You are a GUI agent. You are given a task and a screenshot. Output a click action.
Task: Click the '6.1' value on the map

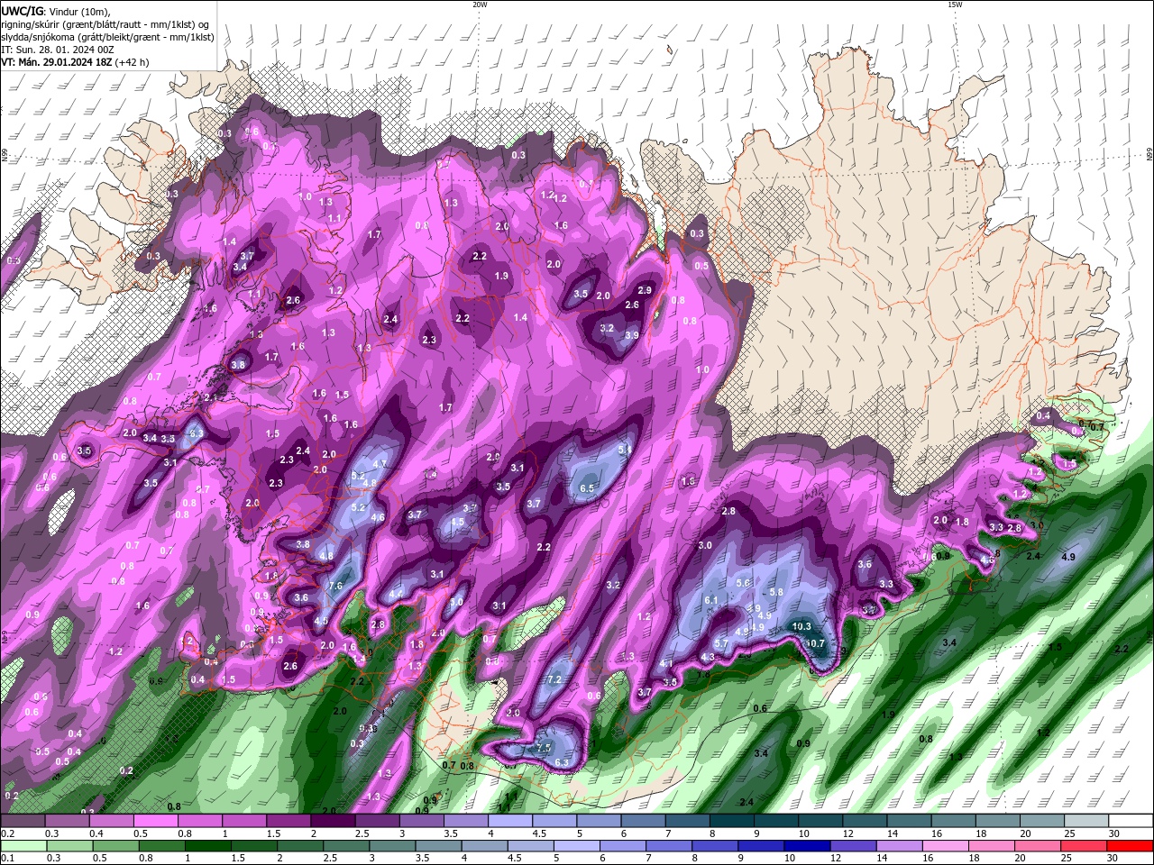[710, 600]
